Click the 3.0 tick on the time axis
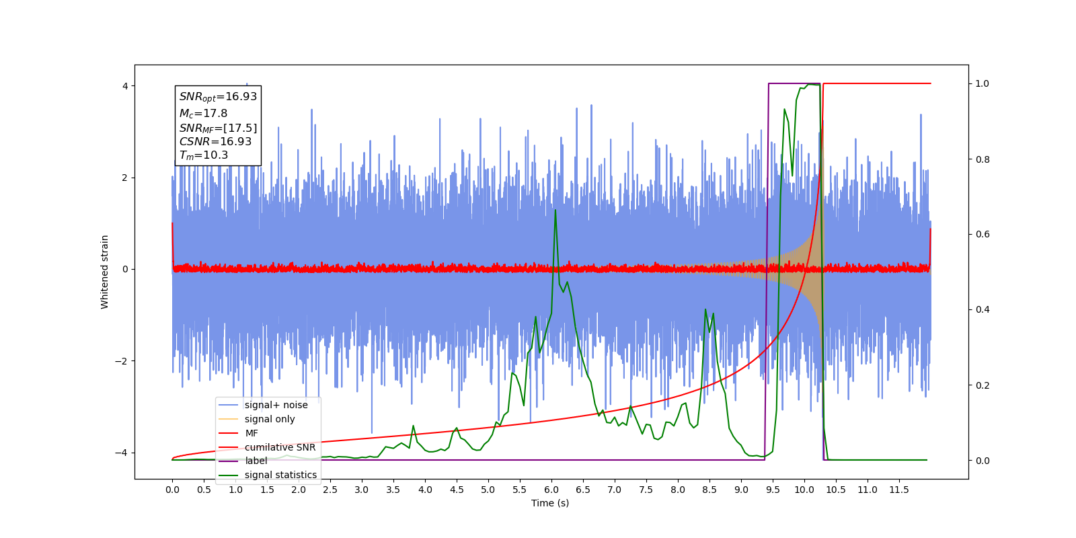The height and width of the screenshot is (538, 1076). (x=362, y=490)
